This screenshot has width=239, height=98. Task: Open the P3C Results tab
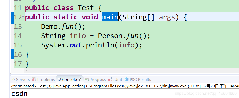tap(138, 80)
